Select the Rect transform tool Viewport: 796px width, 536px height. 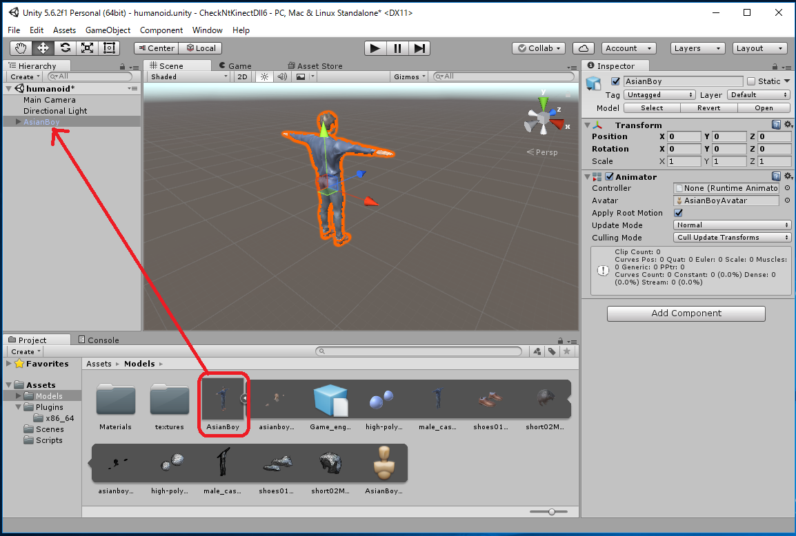pyautogui.click(x=109, y=48)
